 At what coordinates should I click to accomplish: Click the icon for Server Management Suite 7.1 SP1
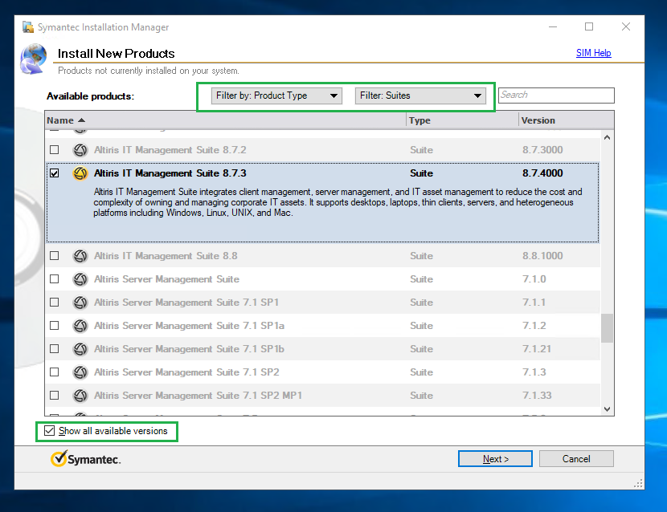[80, 303]
